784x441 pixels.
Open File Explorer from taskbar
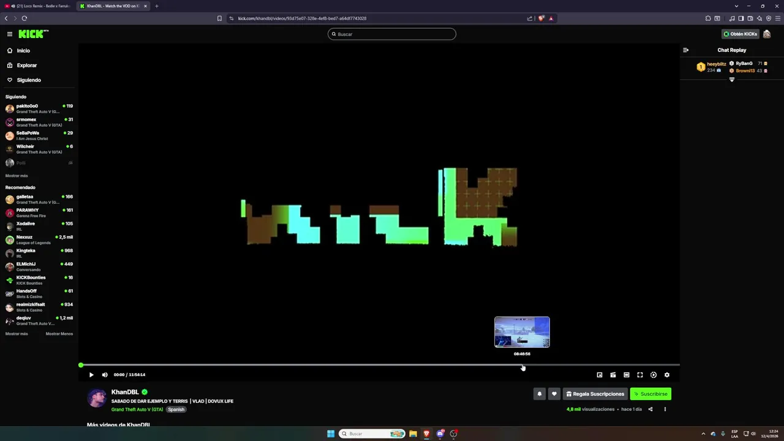413,434
